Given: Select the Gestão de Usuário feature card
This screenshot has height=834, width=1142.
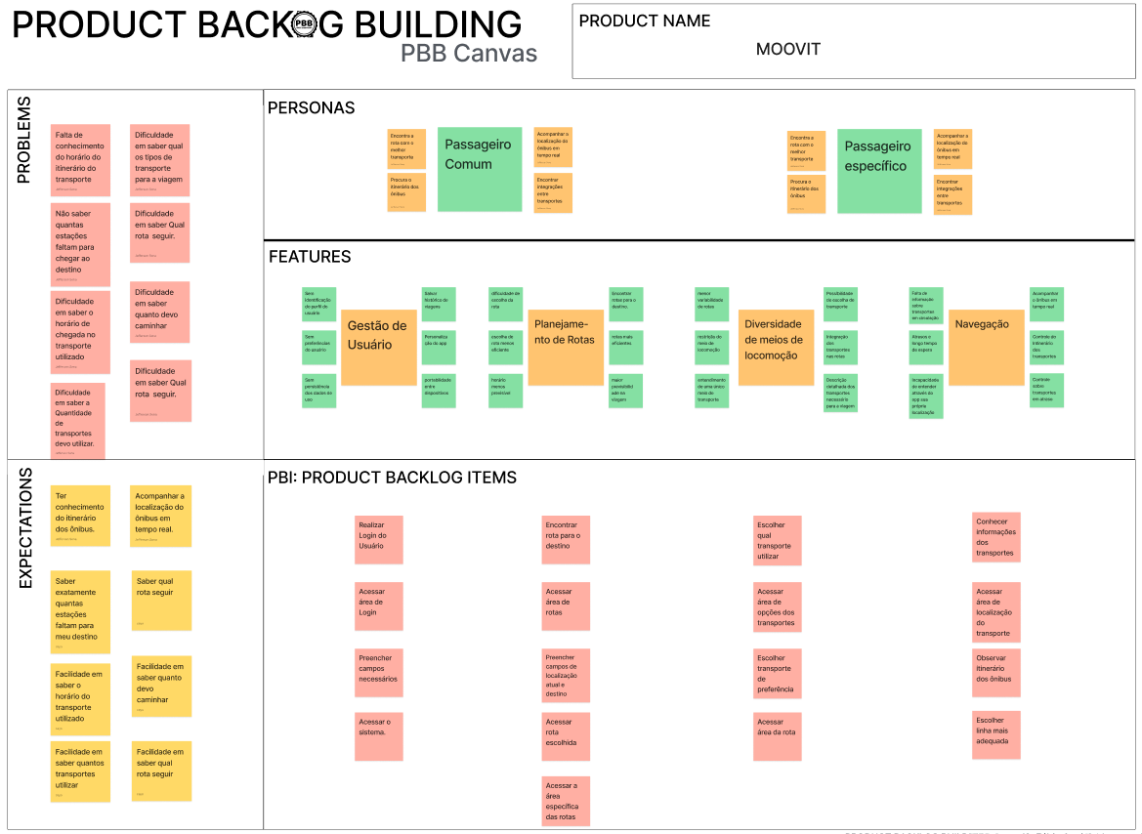Looking at the screenshot, I should pyautogui.click(x=379, y=348).
